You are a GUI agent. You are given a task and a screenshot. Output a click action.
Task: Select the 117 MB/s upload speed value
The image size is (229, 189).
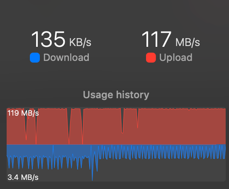[171, 39]
